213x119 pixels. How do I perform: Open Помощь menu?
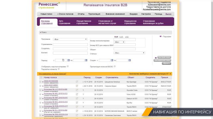[x=158, y=14]
